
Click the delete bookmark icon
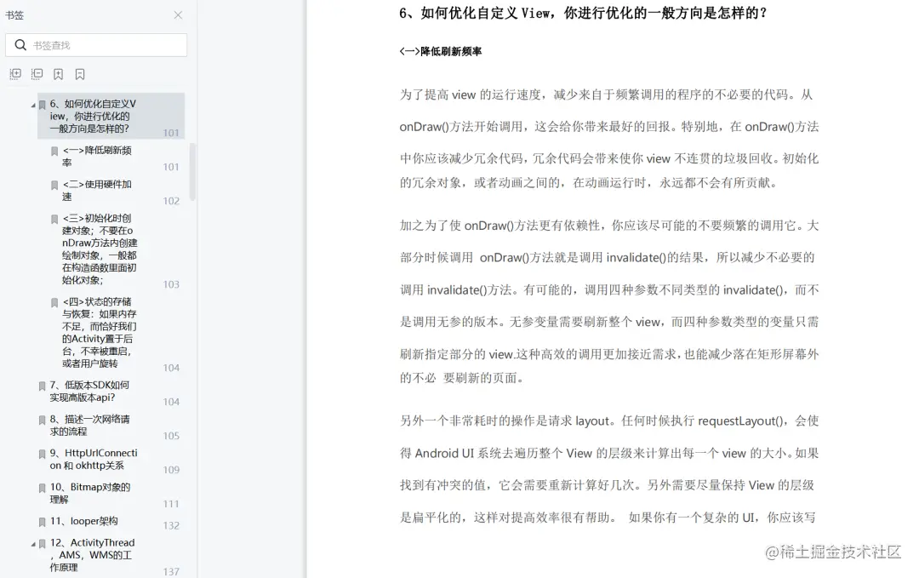[x=78, y=74]
